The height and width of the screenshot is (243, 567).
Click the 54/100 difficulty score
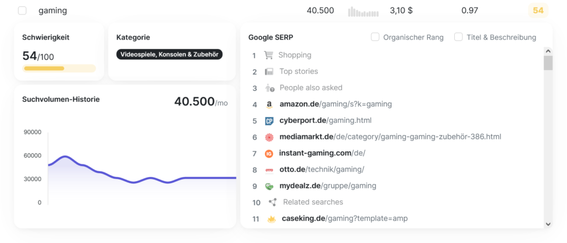pyautogui.click(x=38, y=56)
